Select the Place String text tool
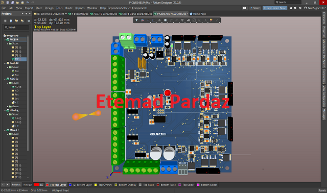Viewport: 327px width, 193px height. pos(205,20)
